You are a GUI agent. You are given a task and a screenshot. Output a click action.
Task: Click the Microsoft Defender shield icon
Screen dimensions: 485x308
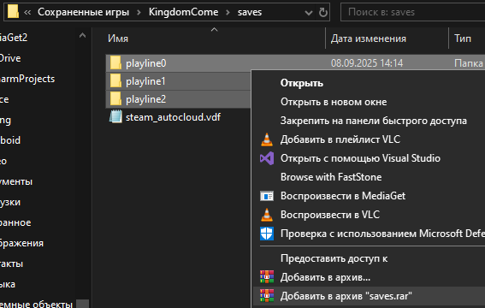tap(267, 234)
